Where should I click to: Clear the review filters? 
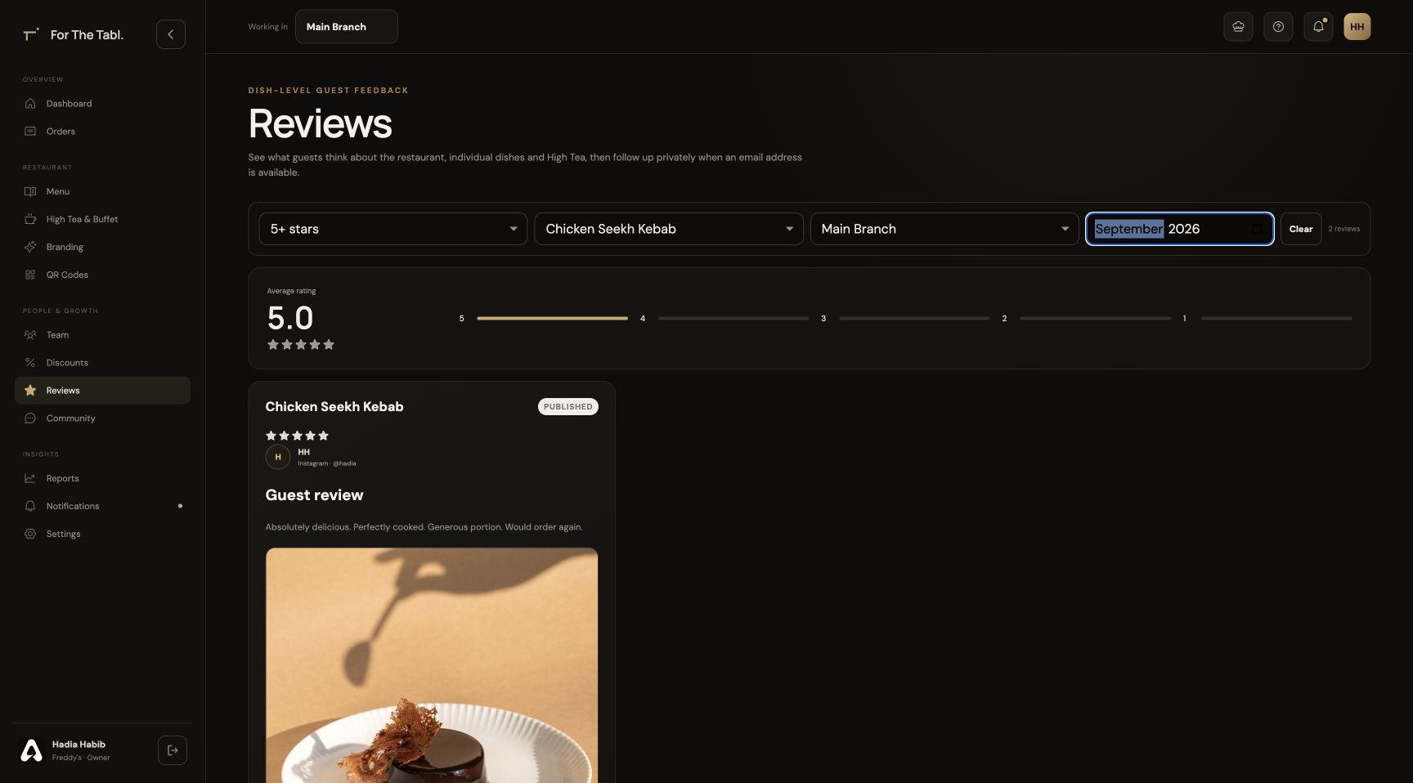coord(1300,229)
